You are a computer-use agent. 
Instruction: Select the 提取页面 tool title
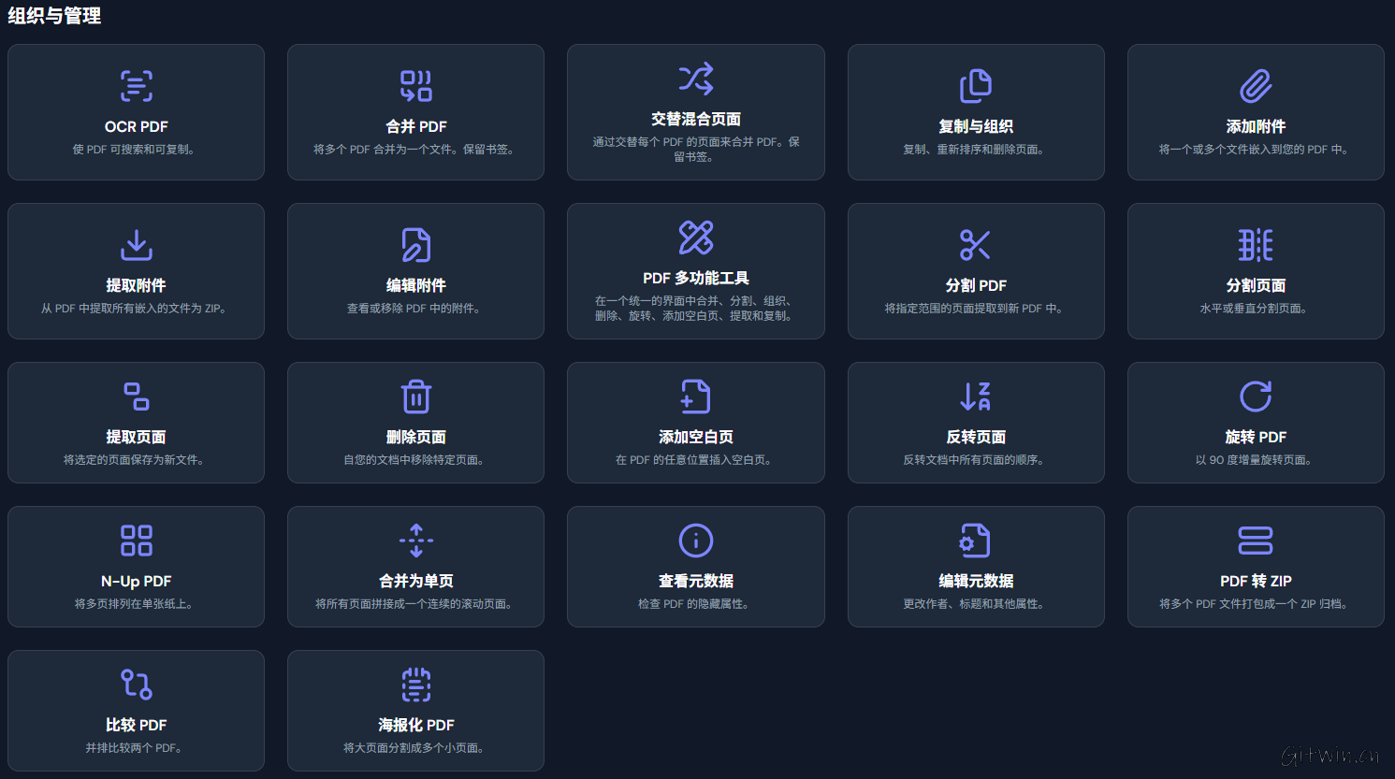point(136,437)
